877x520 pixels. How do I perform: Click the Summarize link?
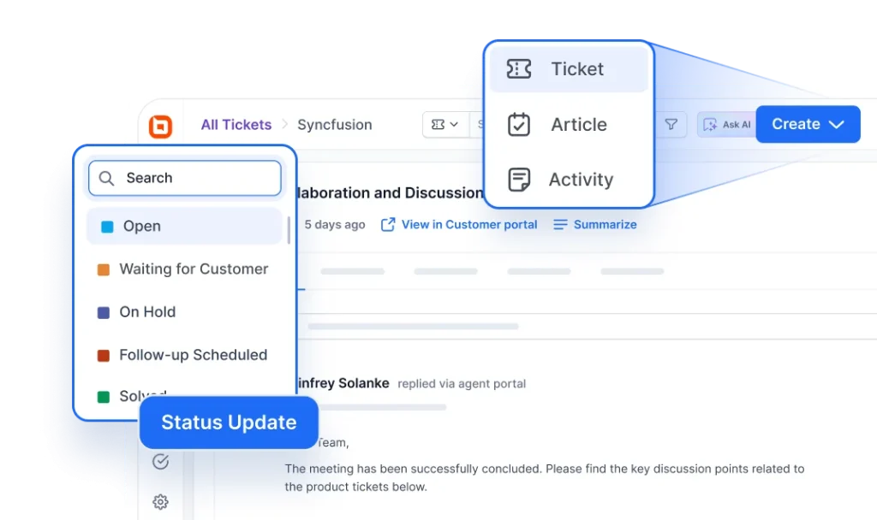[x=605, y=224]
